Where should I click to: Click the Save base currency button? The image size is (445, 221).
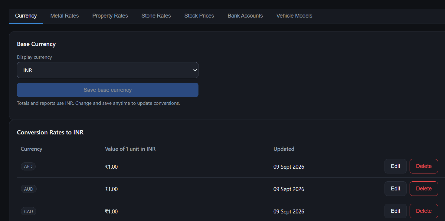[108, 90]
